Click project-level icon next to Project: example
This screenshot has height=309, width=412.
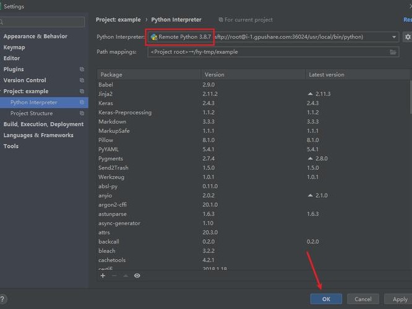pyautogui.click(x=82, y=91)
